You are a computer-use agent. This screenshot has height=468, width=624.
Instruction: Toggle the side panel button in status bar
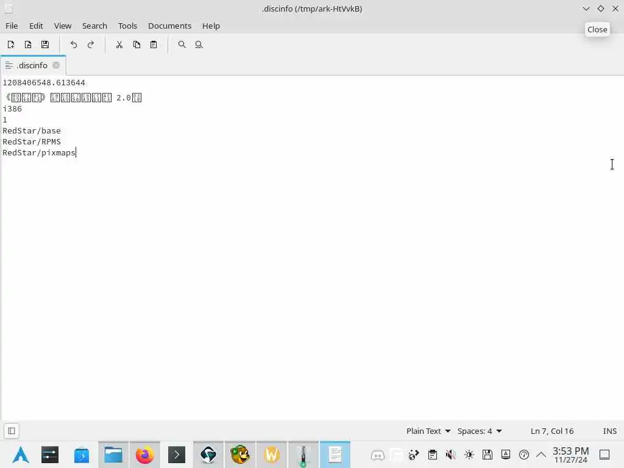12,431
